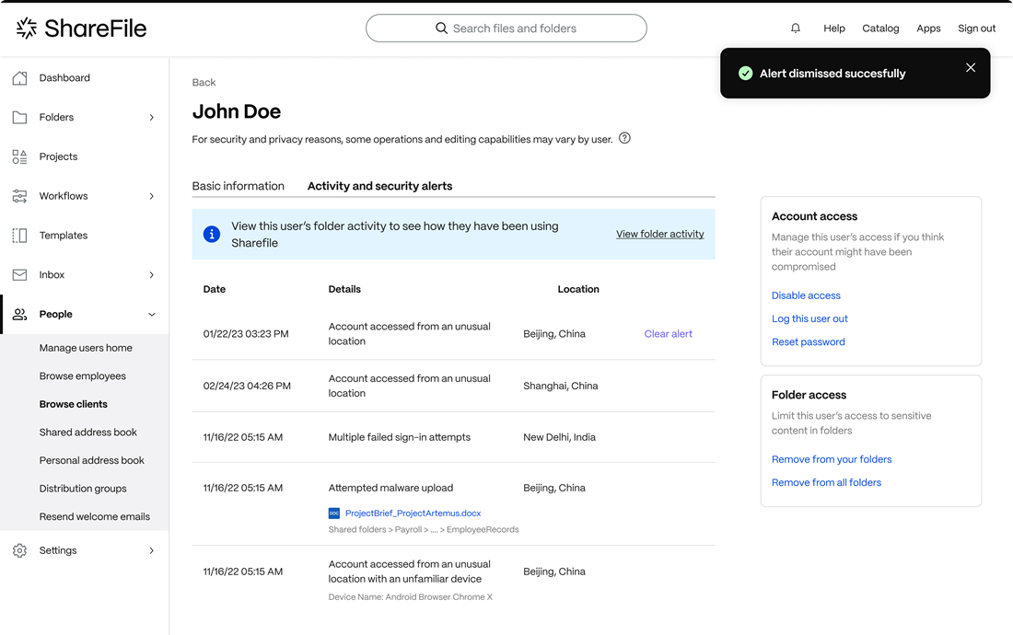Click Reset password link
This screenshot has height=635, width=1013.
click(809, 342)
